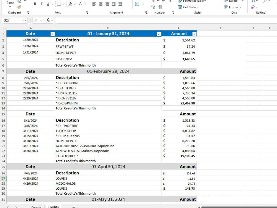Screen dimensions: 277x208
Task: Select the 21,469.99 total cell
Action: [x=179, y=103]
